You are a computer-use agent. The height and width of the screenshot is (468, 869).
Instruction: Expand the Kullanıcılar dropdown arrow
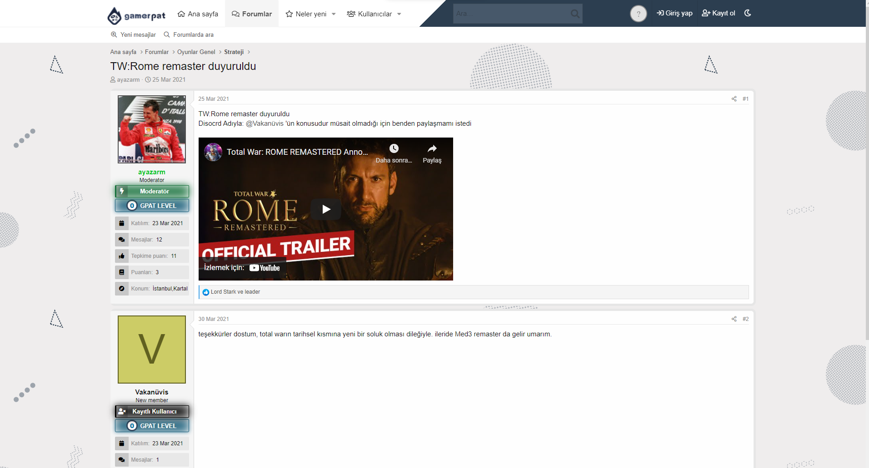coord(399,14)
